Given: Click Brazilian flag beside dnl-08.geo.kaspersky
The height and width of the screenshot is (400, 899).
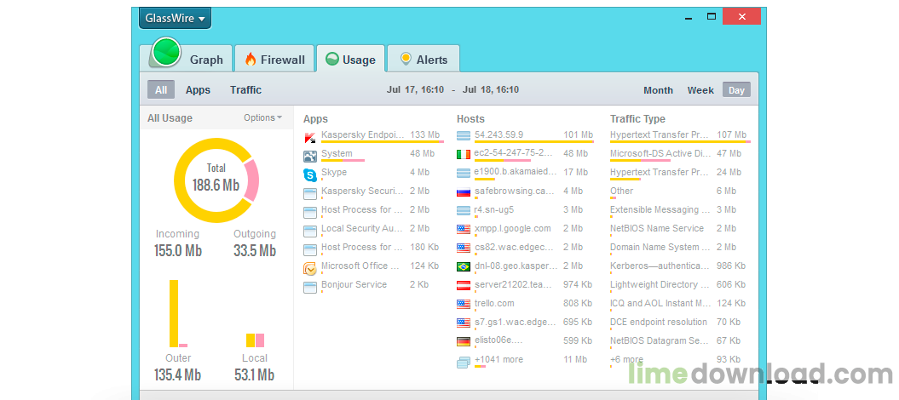Looking at the screenshot, I should (464, 266).
